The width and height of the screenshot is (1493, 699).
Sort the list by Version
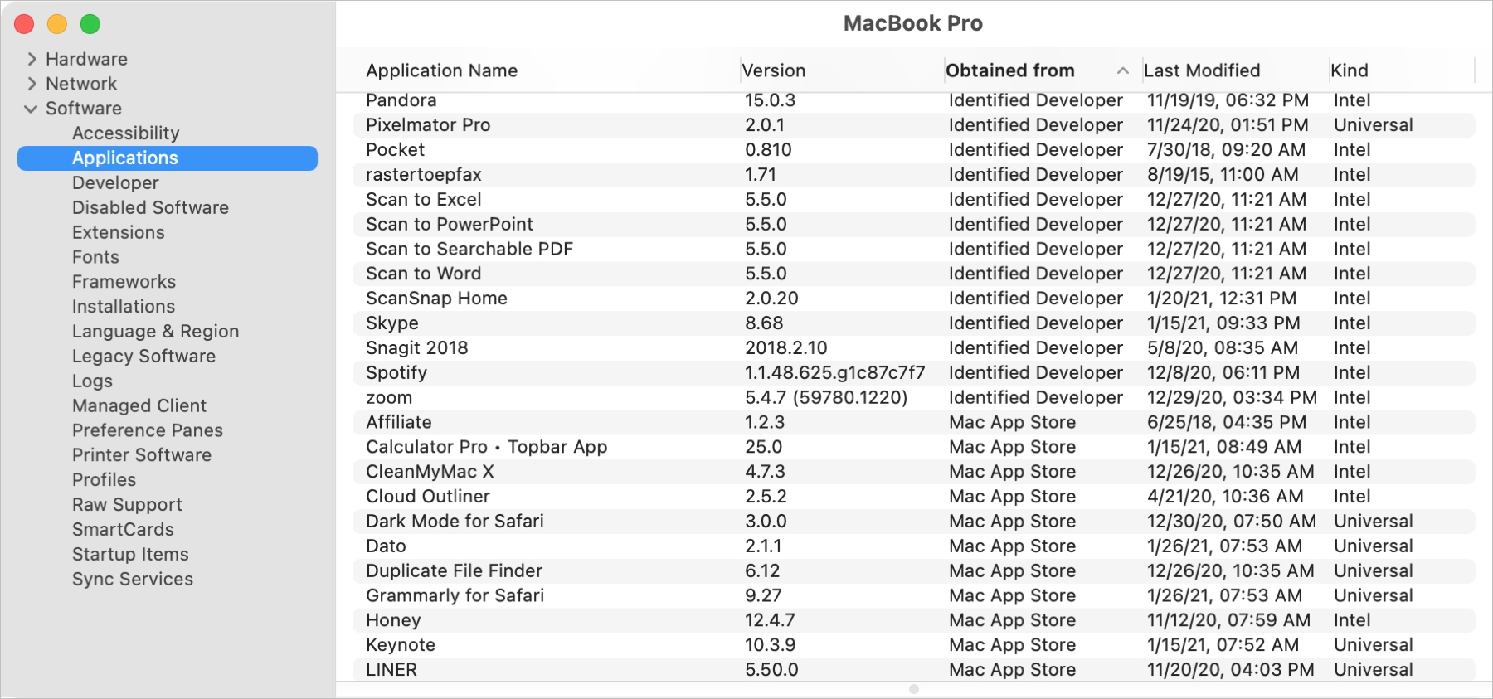[x=774, y=70]
